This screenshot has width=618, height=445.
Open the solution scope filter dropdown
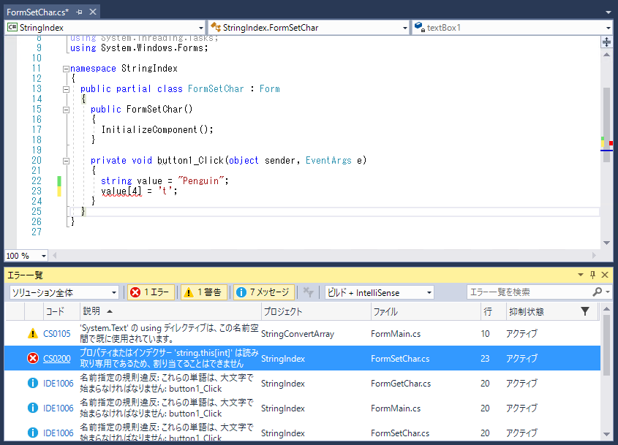coord(64,292)
